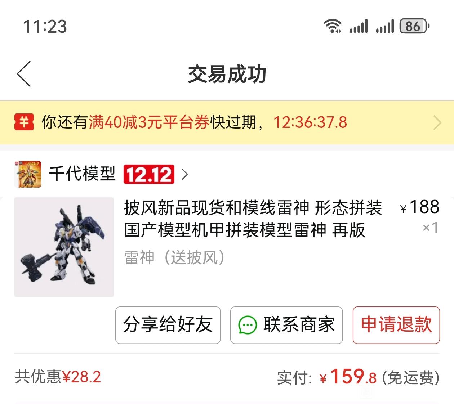
Task: Tap the battery indicator showing 86
Action: [x=414, y=26]
